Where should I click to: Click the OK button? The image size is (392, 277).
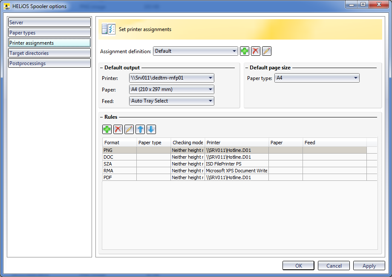pyautogui.click(x=298, y=266)
